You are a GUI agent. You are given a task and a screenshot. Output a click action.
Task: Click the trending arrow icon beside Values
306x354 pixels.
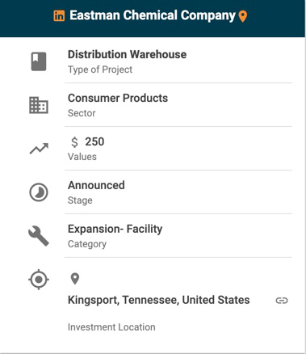[39, 149]
